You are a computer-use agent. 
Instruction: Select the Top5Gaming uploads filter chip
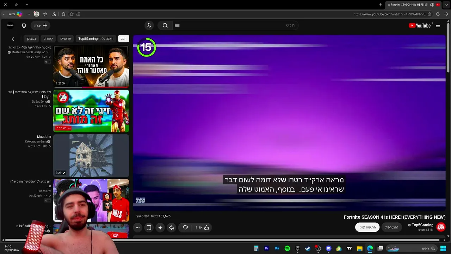[96, 38]
